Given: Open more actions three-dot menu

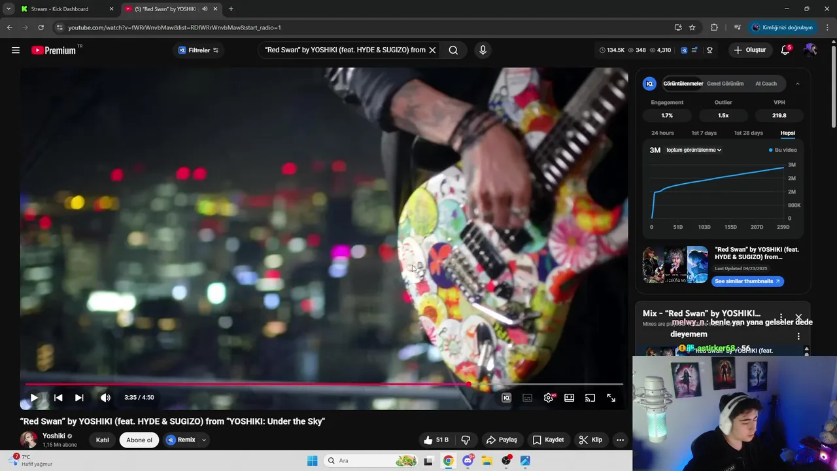Looking at the screenshot, I should (620, 440).
